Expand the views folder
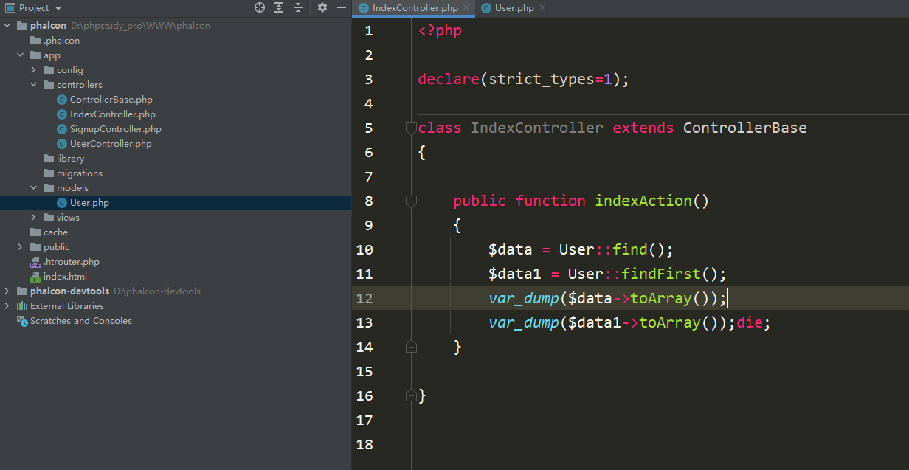This screenshot has width=909, height=470. (34, 217)
